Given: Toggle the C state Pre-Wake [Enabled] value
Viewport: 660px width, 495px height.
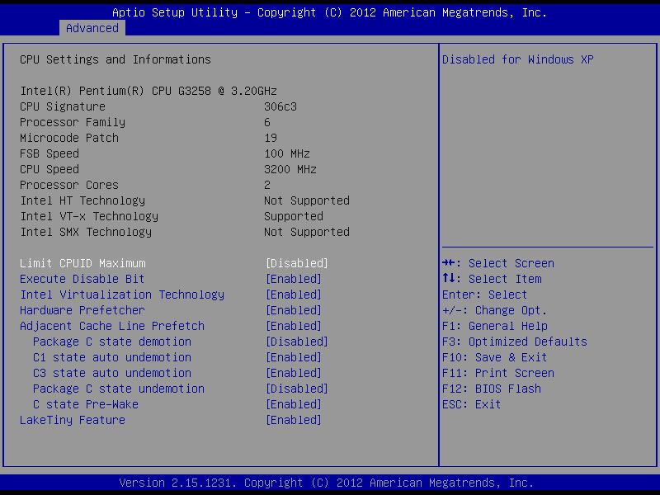Looking at the screenshot, I should point(294,404).
